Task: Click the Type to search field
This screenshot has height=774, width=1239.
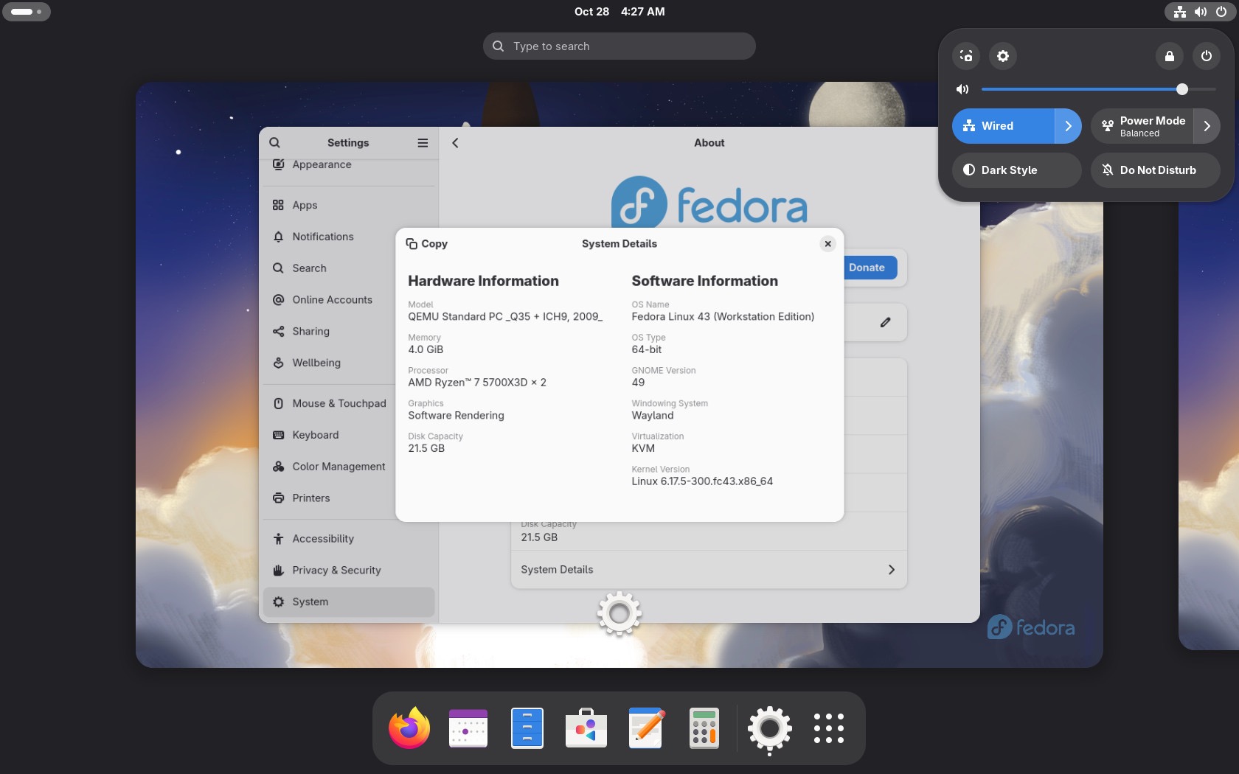Action: [x=619, y=46]
